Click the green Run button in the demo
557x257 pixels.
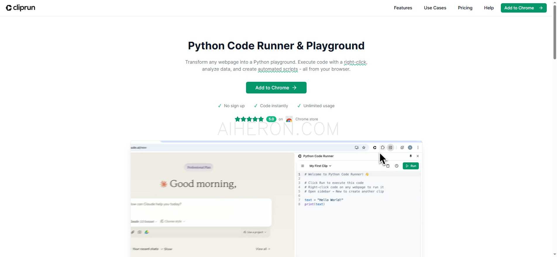pos(411,166)
